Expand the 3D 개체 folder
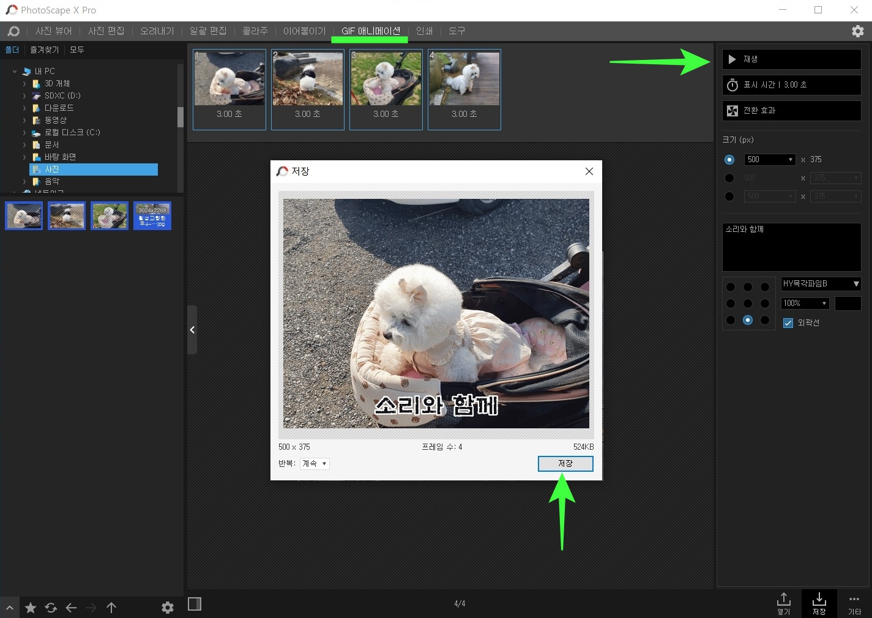Viewport: 872px width, 618px height. [24, 84]
